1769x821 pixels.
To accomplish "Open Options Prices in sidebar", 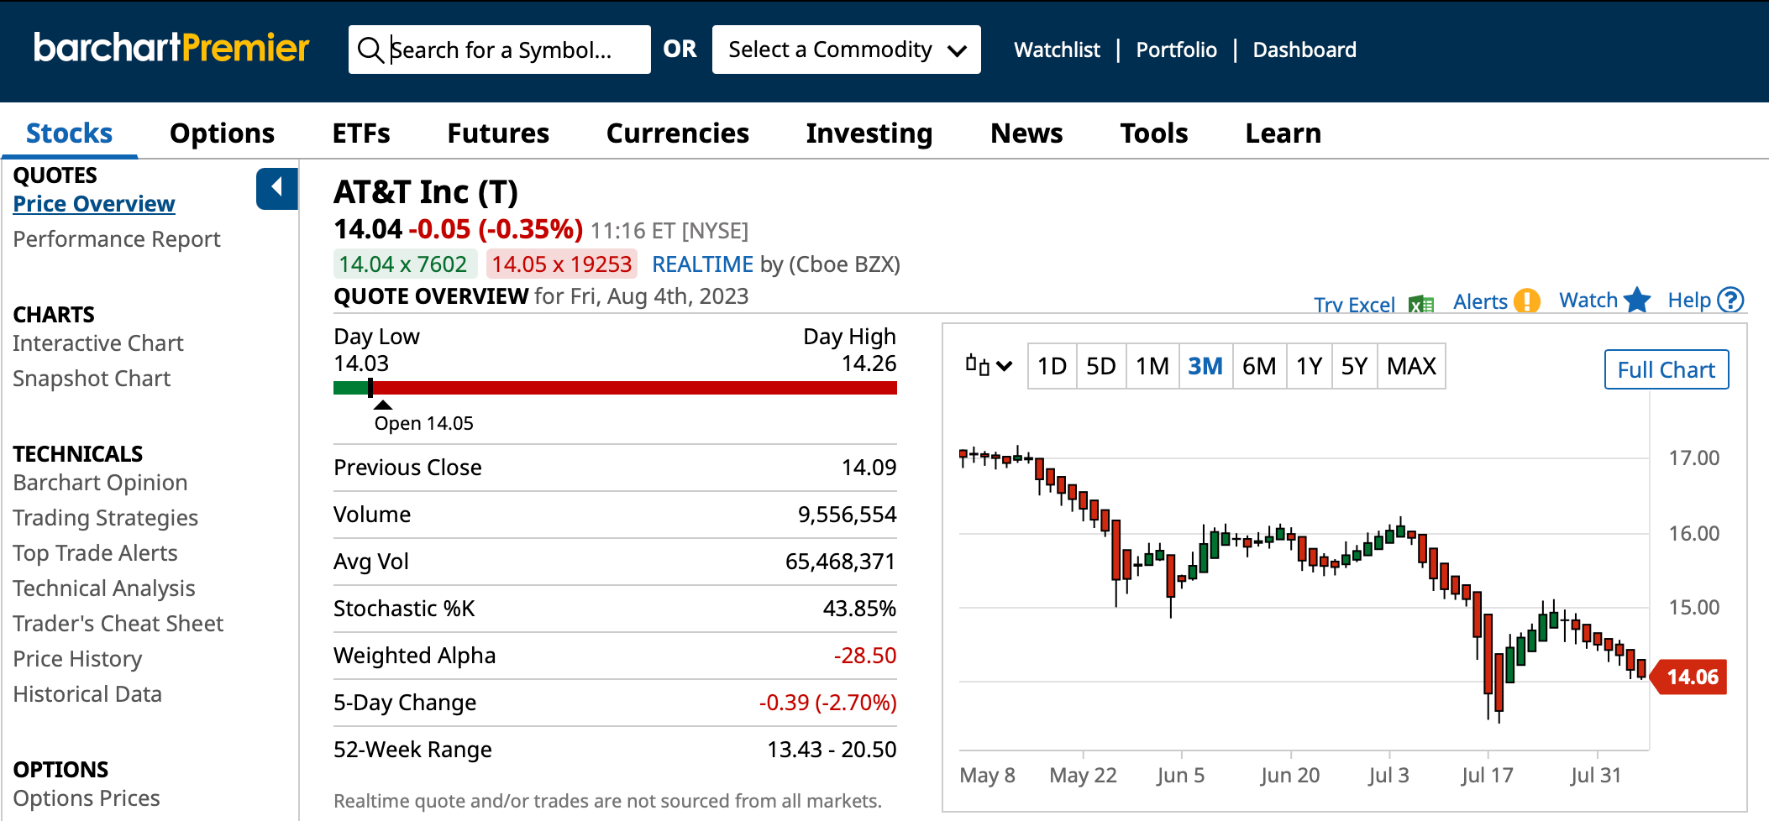I will click(x=87, y=798).
